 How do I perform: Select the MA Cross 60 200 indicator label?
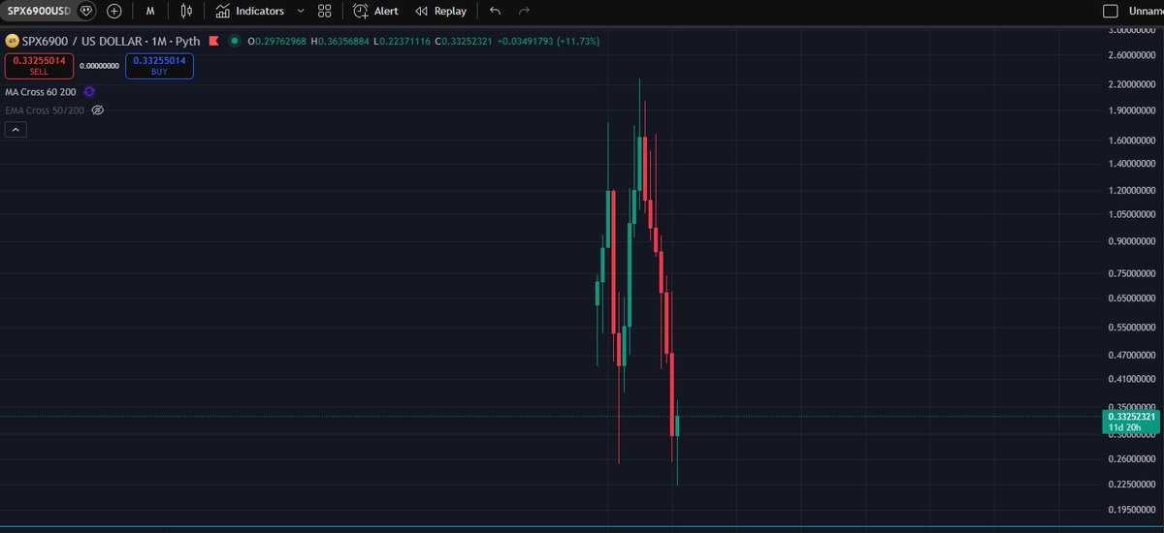pos(41,91)
